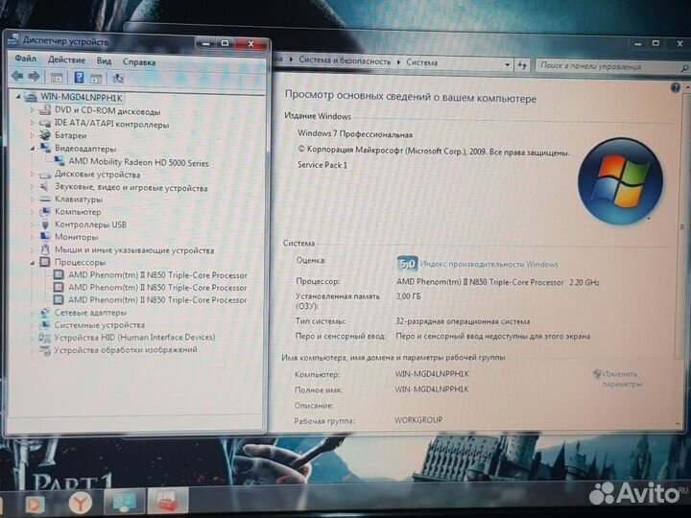Click the Батареи battery icon

click(44, 135)
